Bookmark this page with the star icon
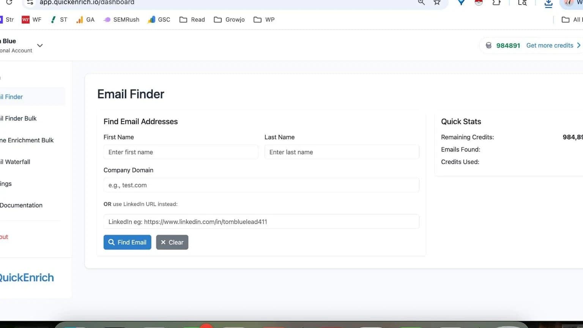The height and width of the screenshot is (328, 583). (x=437, y=2)
